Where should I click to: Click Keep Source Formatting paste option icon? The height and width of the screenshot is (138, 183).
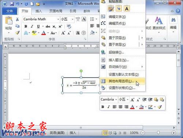[x=111, y=8]
